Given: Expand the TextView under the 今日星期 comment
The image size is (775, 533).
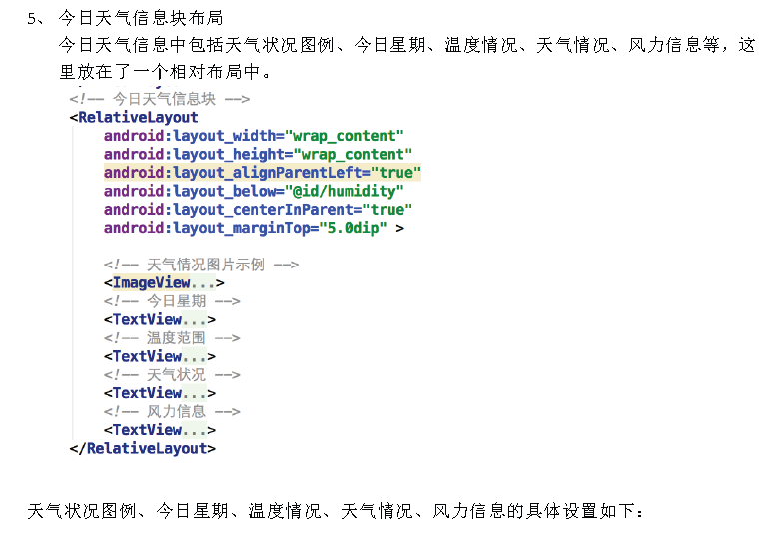Looking at the screenshot, I should pos(194,320).
